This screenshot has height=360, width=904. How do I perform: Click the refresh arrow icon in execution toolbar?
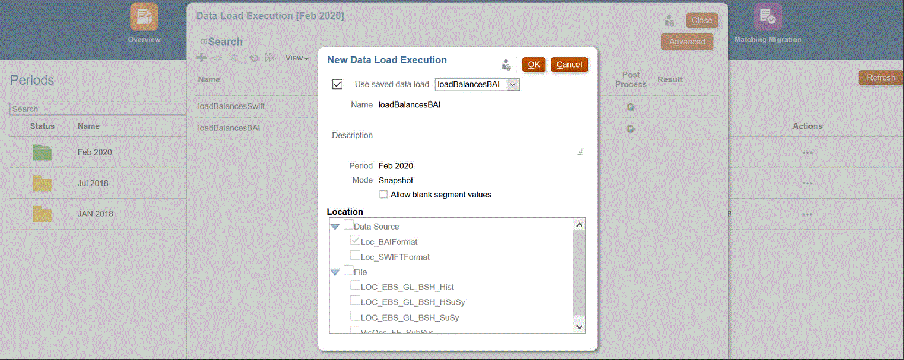253,58
